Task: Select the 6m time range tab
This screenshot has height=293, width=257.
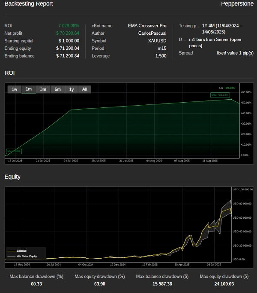Action: (57, 89)
